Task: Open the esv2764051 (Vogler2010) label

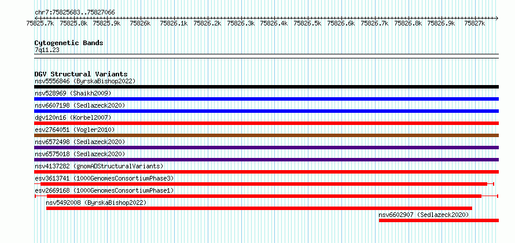Action: pos(75,130)
